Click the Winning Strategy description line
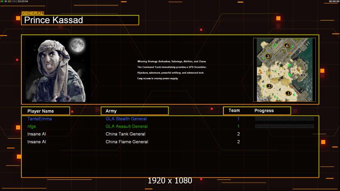The image size is (340, 191). tap(172, 61)
